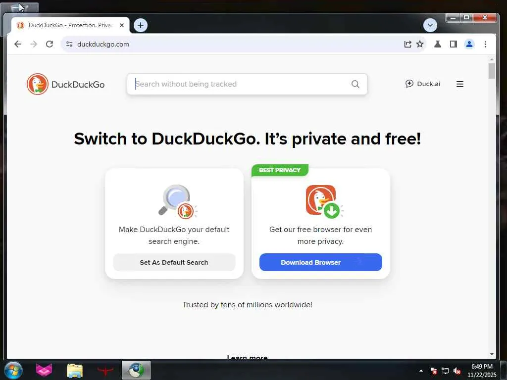This screenshot has width=507, height=380.
Task: Click the 'Trusted by tens of millions worldwide!' text
Action: coord(248,305)
